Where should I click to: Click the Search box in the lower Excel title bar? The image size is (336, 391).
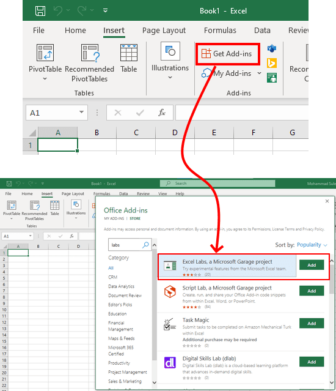[x=217, y=184]
